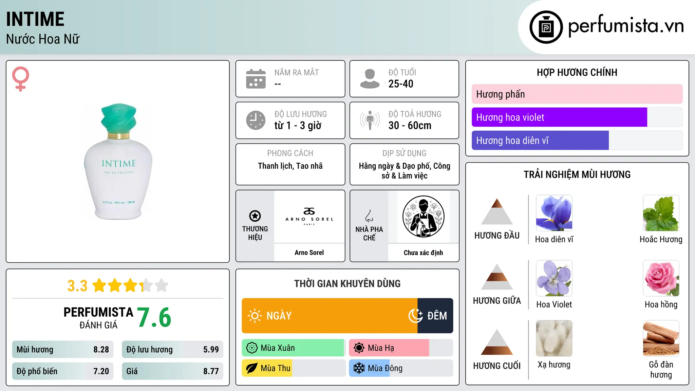Image resolution: width=695 pixels, height=391 pixels.
Task: Open the Xạ hương note image
Action: click(554, 338)
